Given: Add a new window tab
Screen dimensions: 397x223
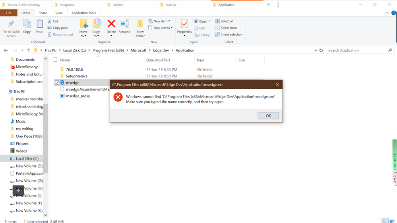Looking at the screenshot, I should click(x=268, y=4).
